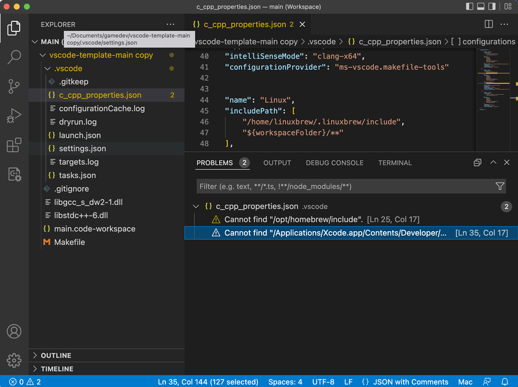The width and height of the screenshot is (518, 387).
Task: Open the TERMINAL tab
Action: [395, 163]
